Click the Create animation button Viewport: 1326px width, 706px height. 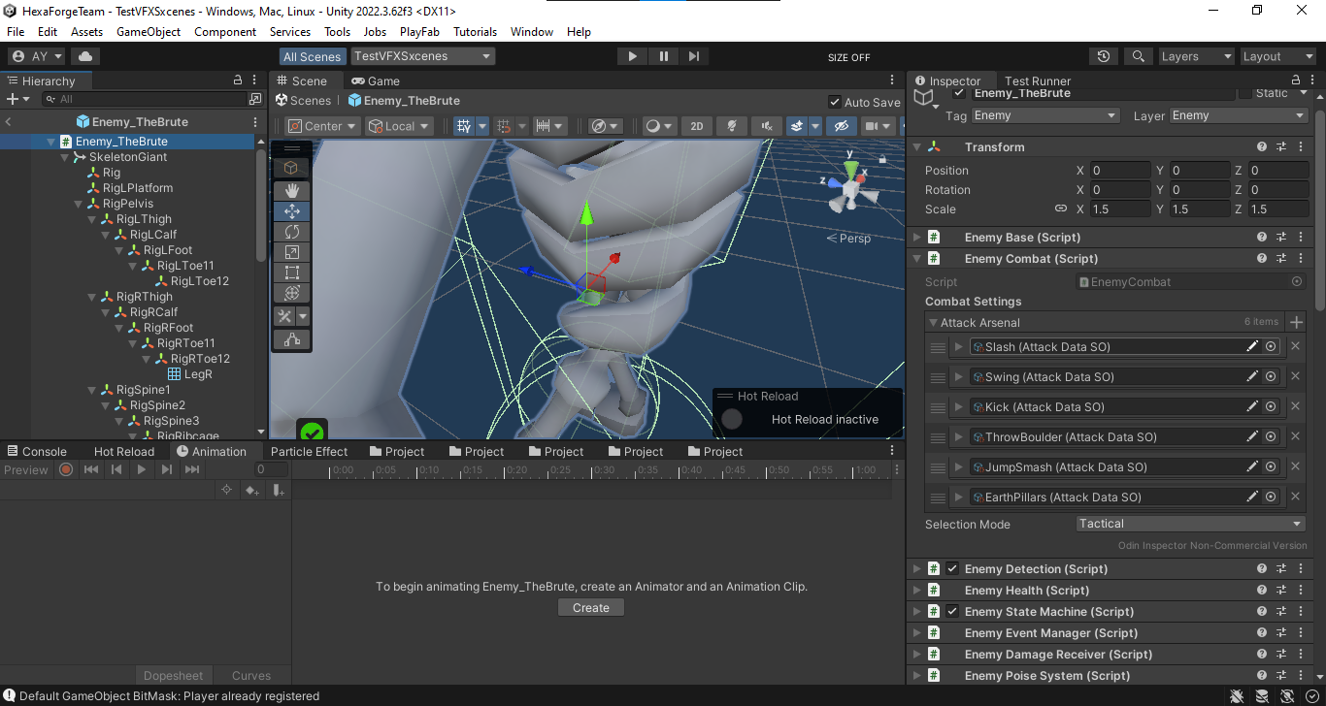(x=591, y=608)
